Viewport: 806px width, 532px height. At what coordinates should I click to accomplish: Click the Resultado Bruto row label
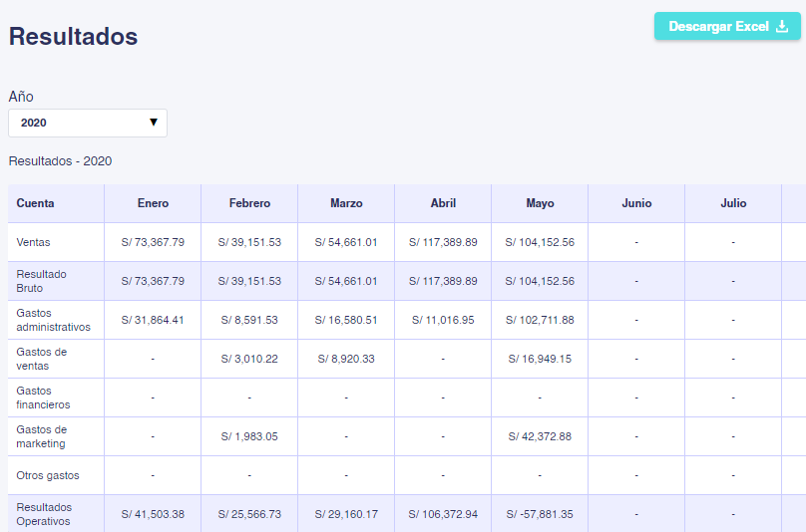tap(41, 281)
